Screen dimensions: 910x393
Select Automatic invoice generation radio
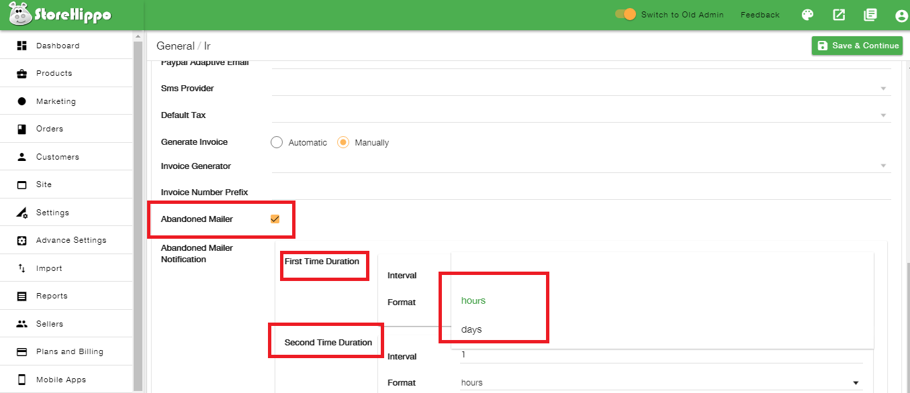pyautogui.click(x=277, y=142)
